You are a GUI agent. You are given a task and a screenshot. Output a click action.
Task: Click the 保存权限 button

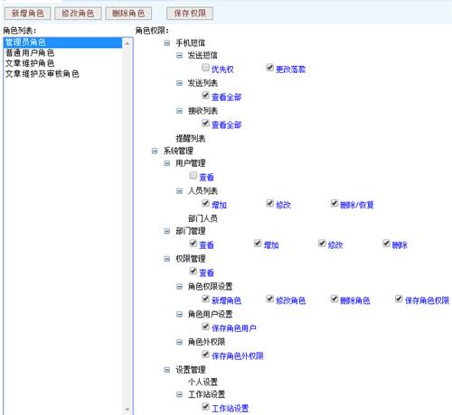pos(190,14)
